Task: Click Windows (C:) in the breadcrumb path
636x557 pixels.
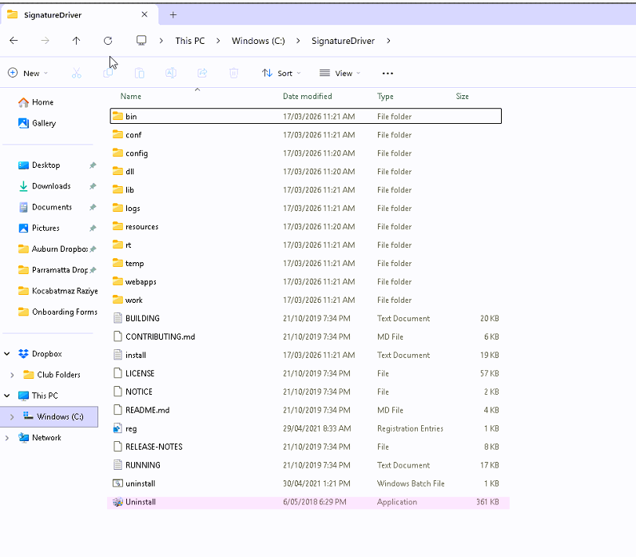Action: click(257, 41)
